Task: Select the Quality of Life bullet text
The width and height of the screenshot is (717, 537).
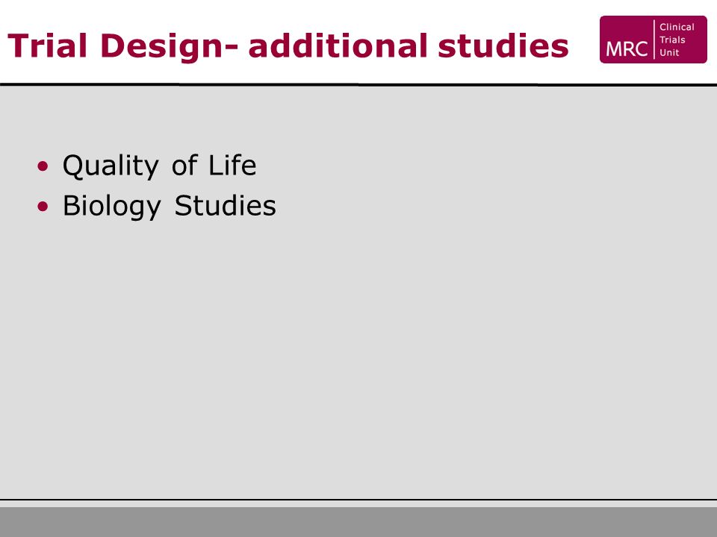Action: pyautogui.click(x=159, y=166)
